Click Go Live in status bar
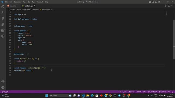Image resolution: width=175 pixels, height=98 pixels. [x=162, y=92]
